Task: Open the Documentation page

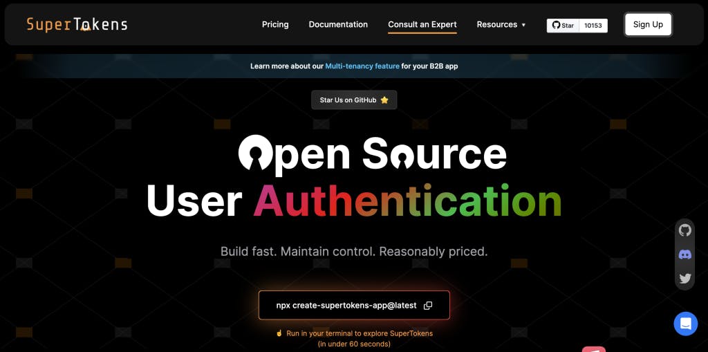Action: point(338,24)
